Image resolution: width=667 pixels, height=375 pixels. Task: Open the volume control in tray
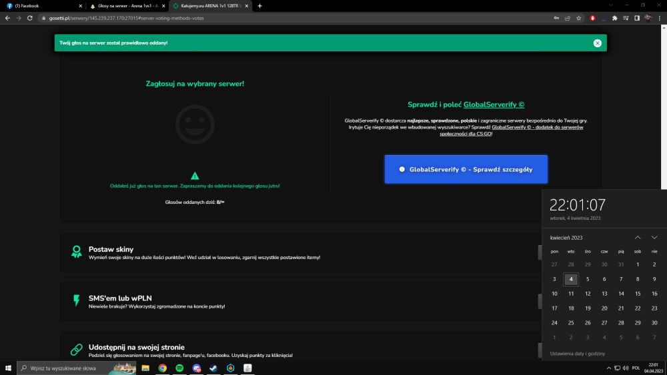coord(626,368)
